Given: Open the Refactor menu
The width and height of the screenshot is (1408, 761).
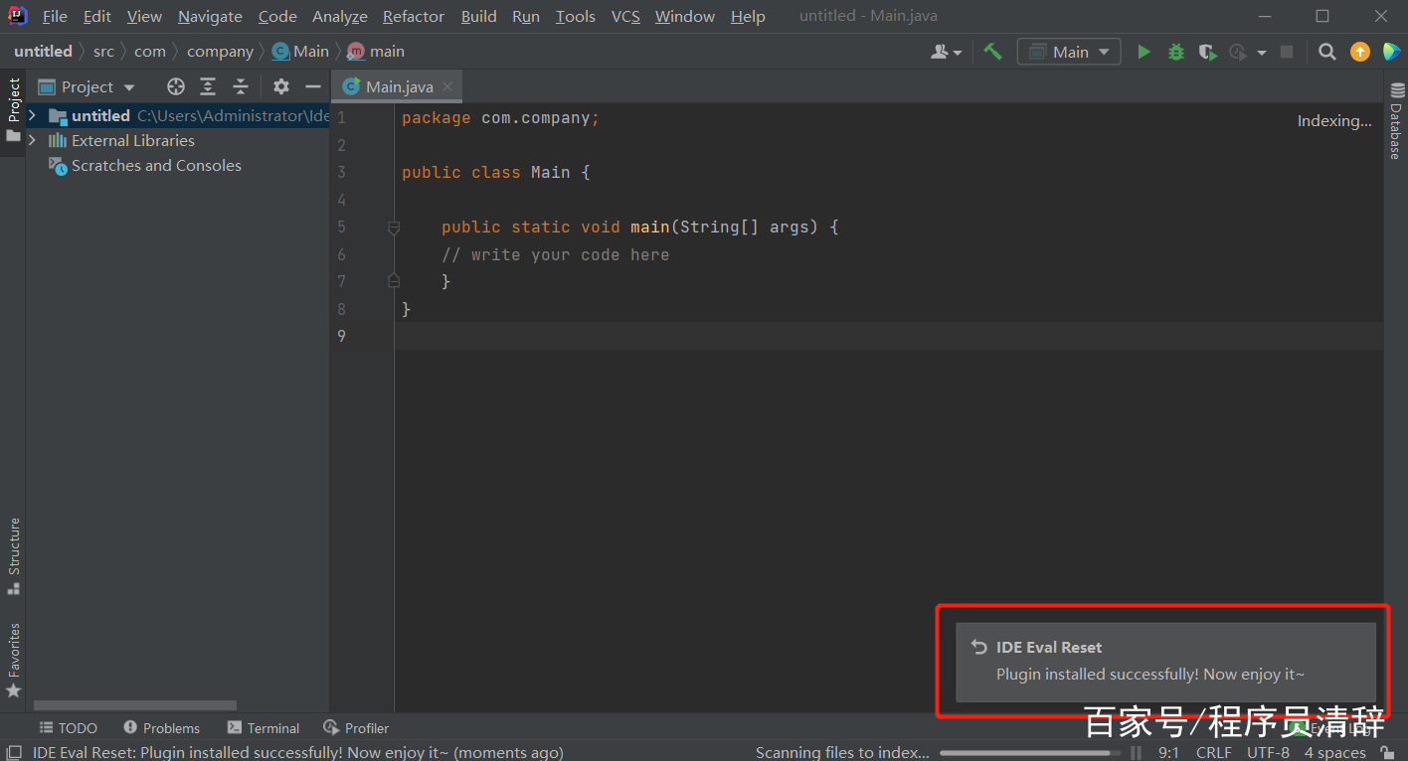Looking at the screenshot, I should coord(414,16).
